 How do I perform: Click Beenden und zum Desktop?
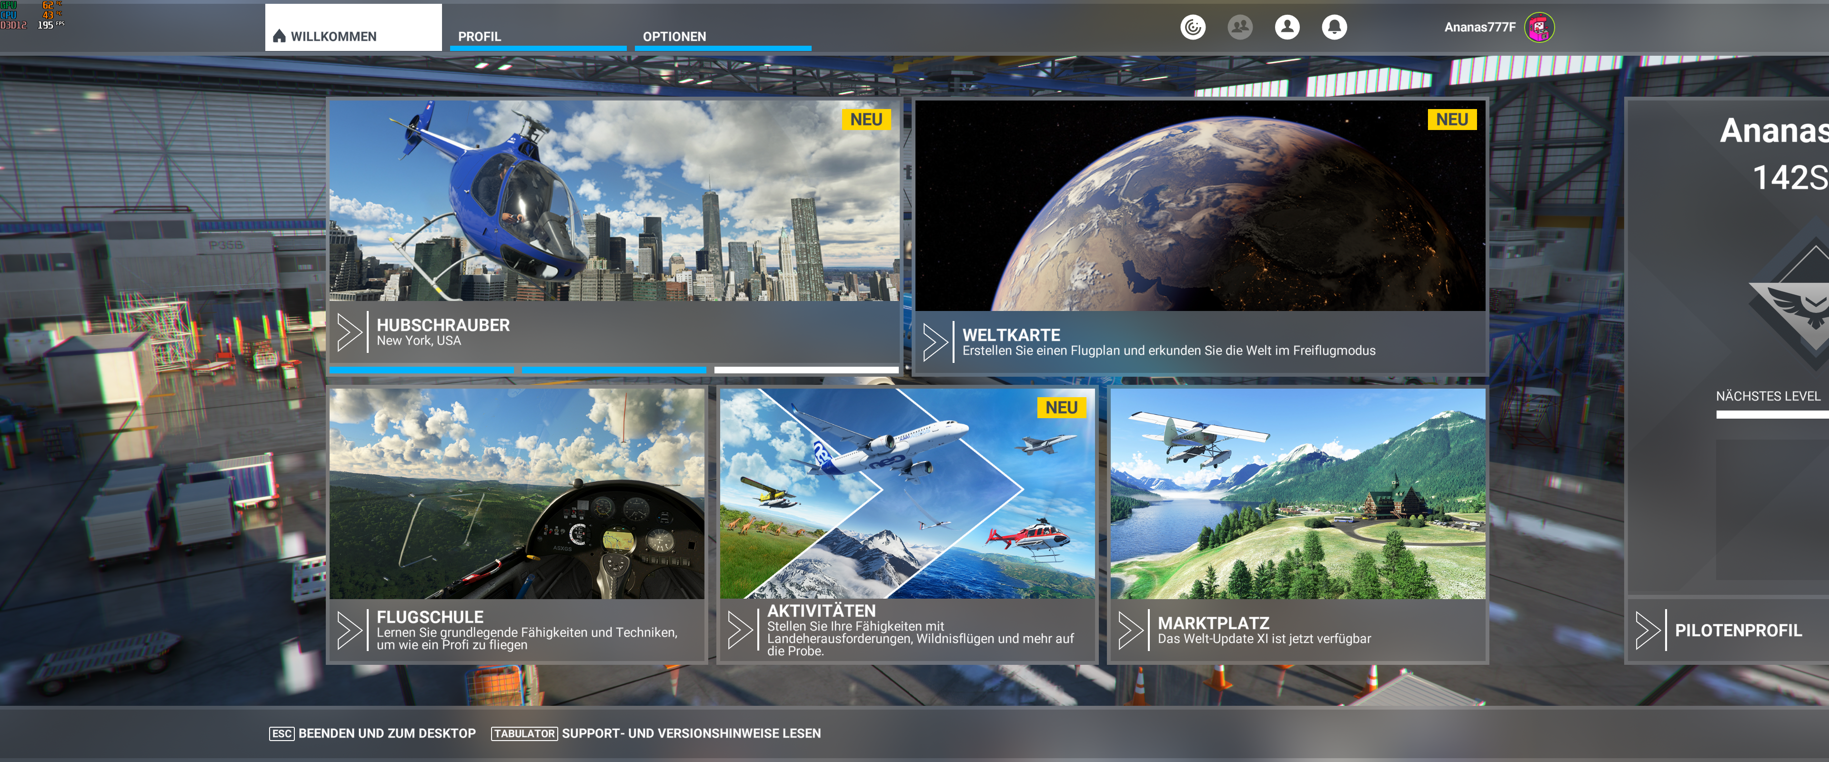pos(386,733)
